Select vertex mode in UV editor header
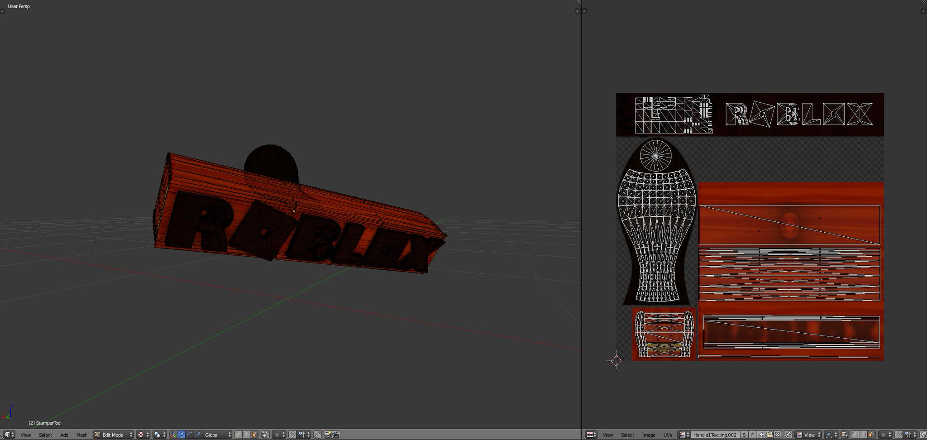The image size is (927, 440). 855,435
